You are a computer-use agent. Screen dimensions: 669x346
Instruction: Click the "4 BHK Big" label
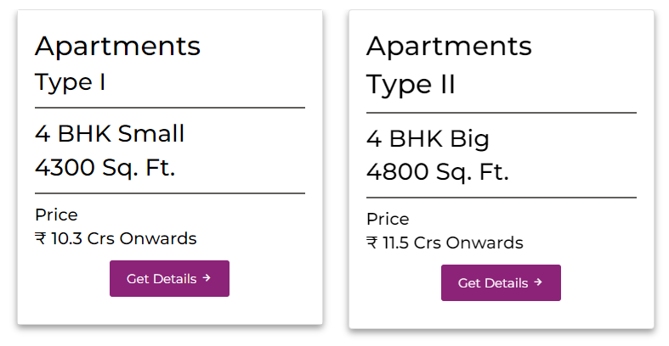(428, 138)
